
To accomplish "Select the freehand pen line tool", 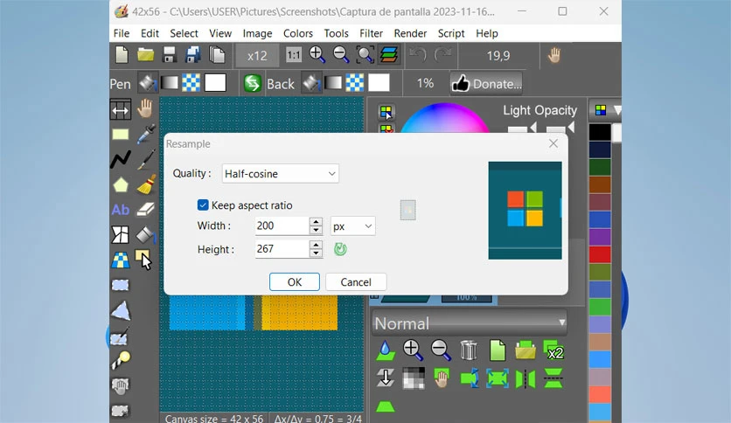I will (121, 159).
